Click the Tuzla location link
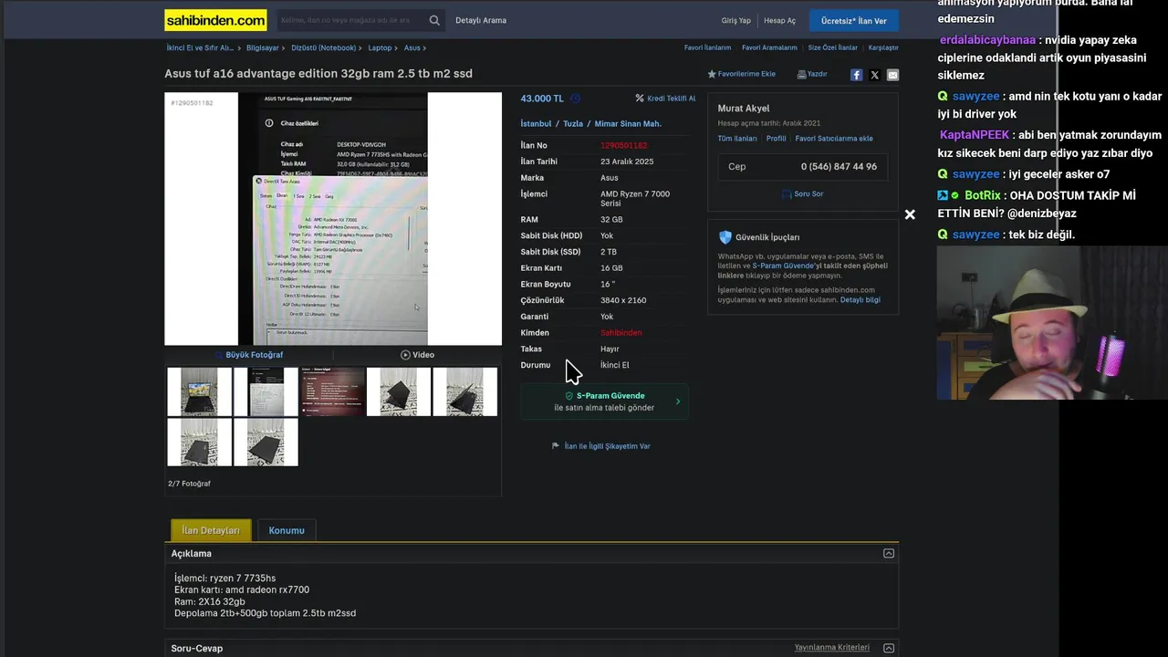The height and width of the screenshot is (657, 1168). coord(573,123)
